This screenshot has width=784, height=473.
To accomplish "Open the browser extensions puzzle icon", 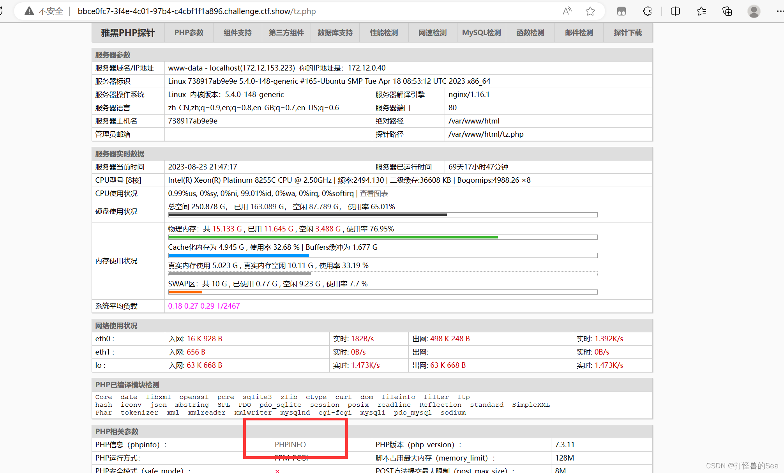I will coord(647,11).
